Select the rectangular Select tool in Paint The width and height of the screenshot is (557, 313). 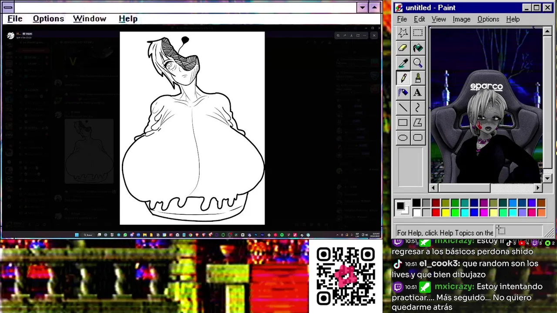418,33
